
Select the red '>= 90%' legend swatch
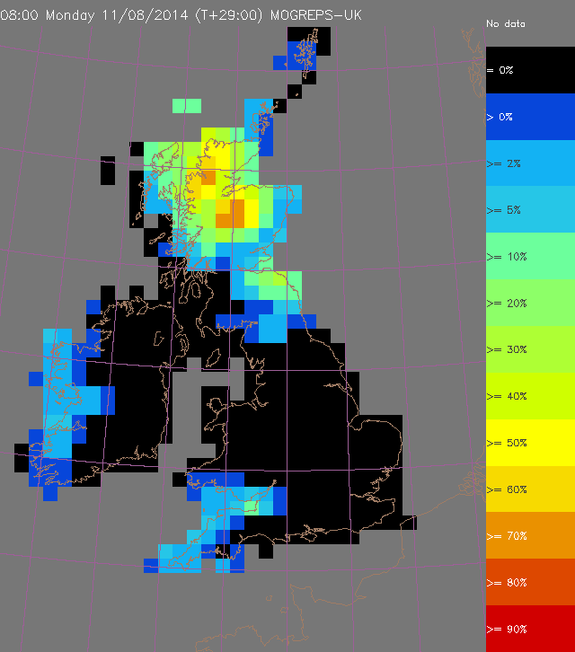coord(530,630)
